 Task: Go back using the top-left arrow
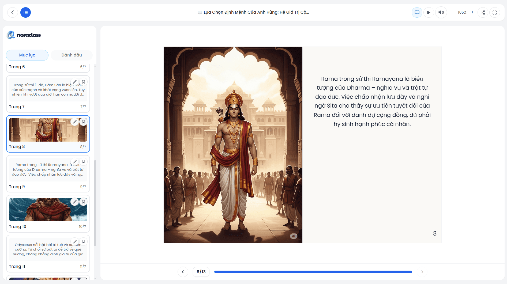click(13, 12)
